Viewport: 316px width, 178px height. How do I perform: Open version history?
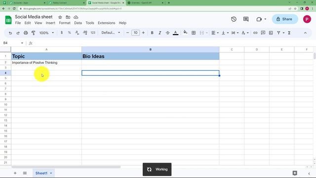click(234, 19)
